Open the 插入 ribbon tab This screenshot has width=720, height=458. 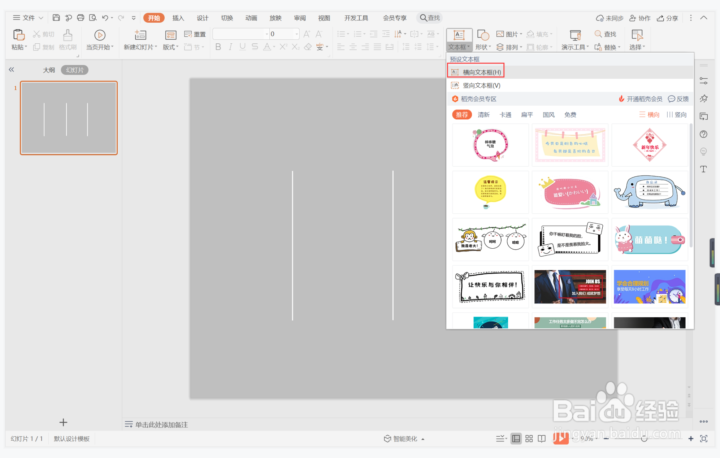coord(178,18)
